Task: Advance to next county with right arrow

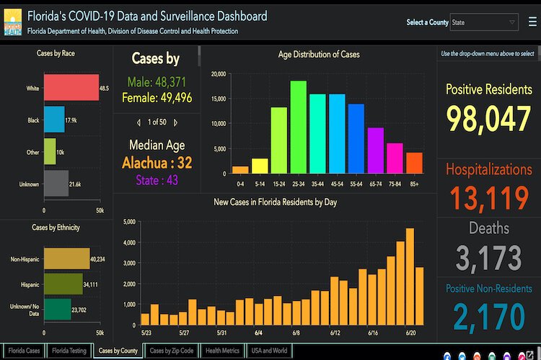Action: click(x=175, y=122)
